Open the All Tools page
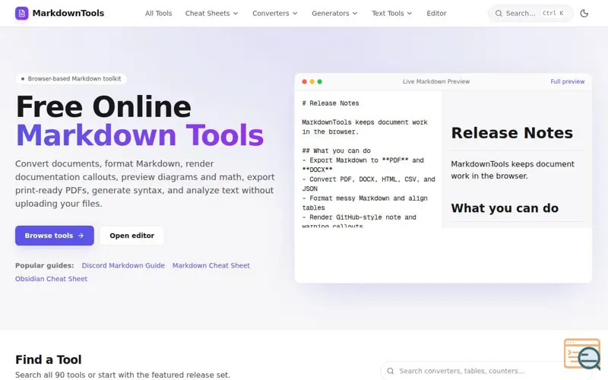Image resolution: width=608 pixels, height=380 pixels. 159,13
